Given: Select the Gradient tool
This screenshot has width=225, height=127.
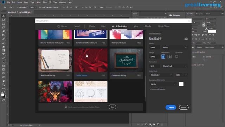Looking at the screenshot, I should click(x=4, y=50).
